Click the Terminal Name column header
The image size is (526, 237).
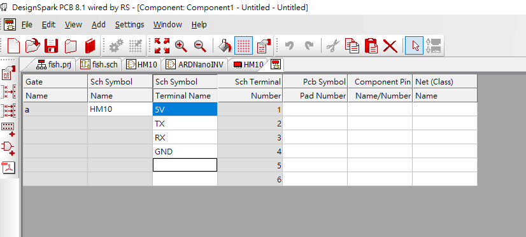[185, 96]
